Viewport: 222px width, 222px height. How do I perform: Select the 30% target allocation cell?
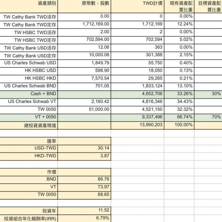(x=208, y=94)
